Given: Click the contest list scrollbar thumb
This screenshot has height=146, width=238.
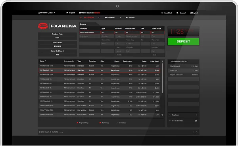Looking at the screenshot, I should pyautogui.click(x=162, y=78).
